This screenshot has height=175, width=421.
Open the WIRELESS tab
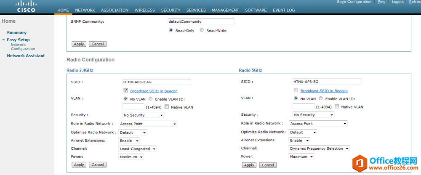pos(145,10)
